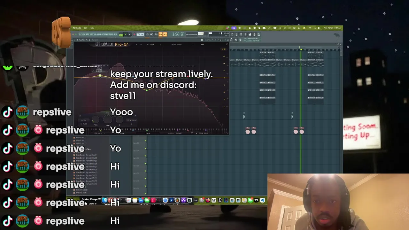Click the Wi-Fi icon in the macOS menu bar

click(310, 28)
